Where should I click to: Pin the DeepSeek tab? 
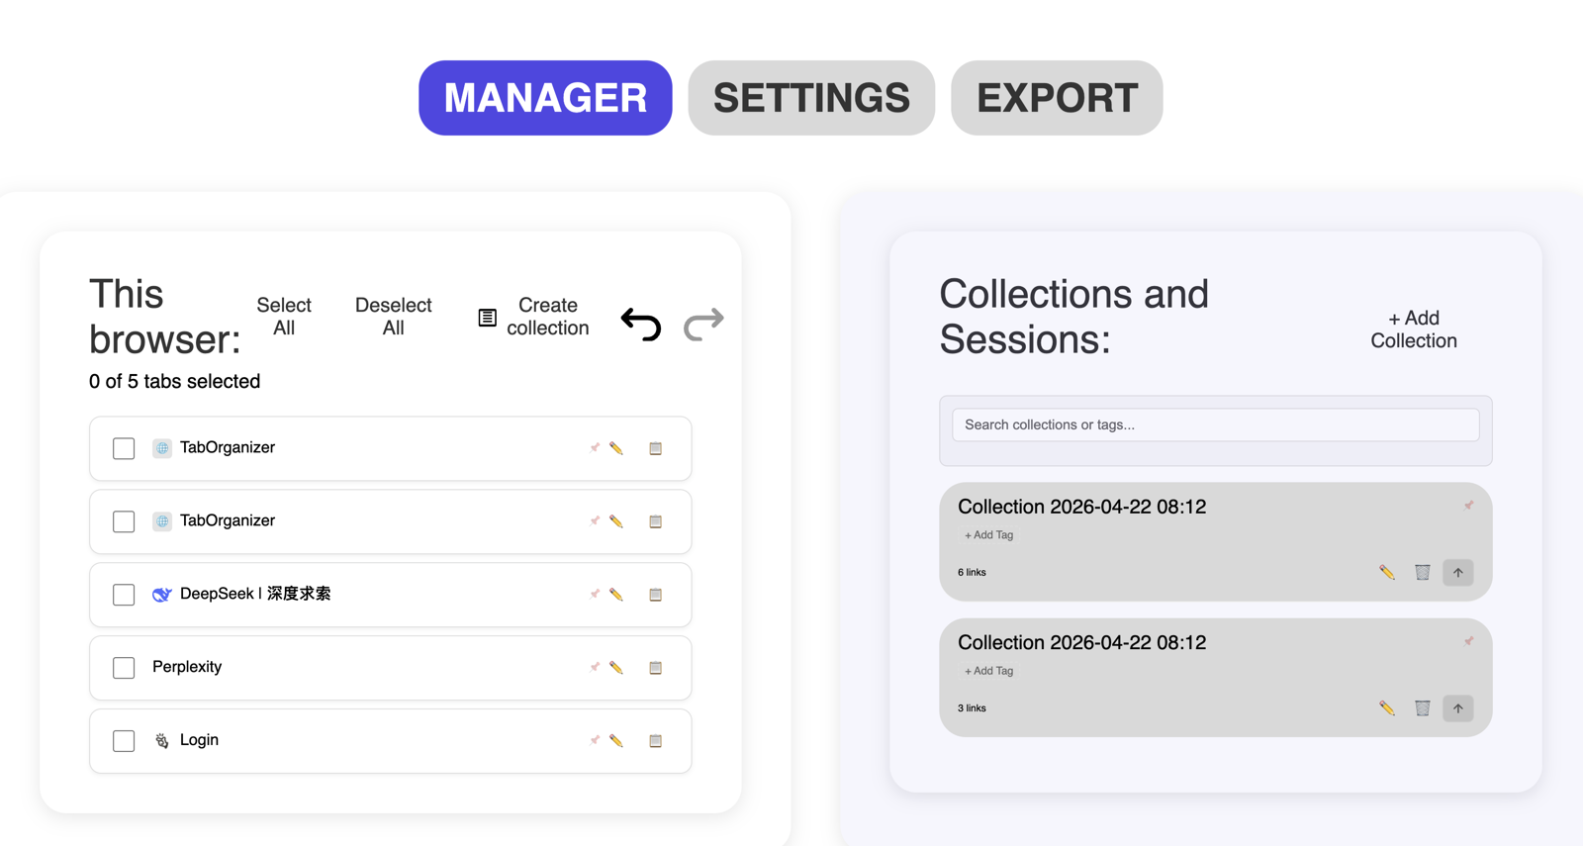(x=595, y=594)
